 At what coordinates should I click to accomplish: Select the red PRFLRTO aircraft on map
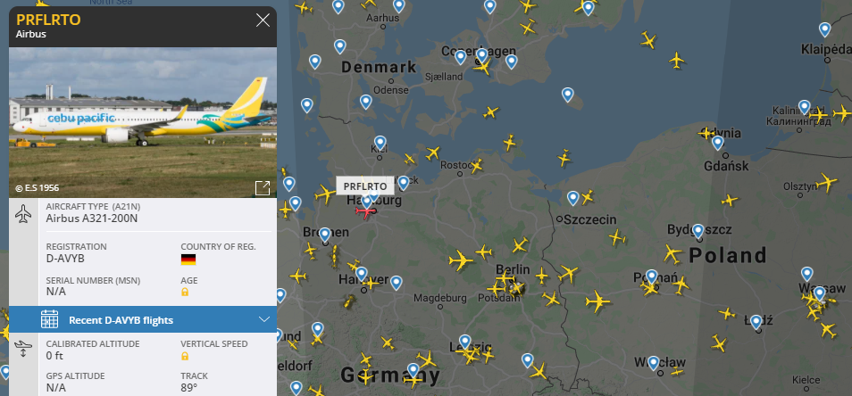pos(366,211)
